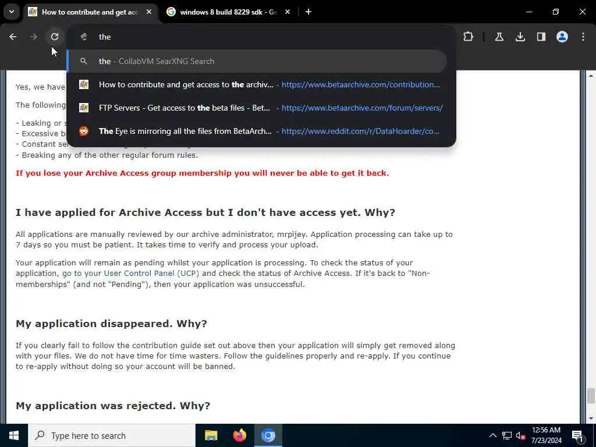Switch to 'windows 8 build 8229 sdk' tab

point(228,12)
